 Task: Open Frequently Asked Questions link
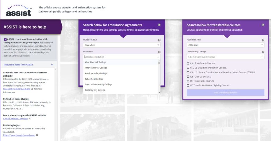[x=17, y=89]
